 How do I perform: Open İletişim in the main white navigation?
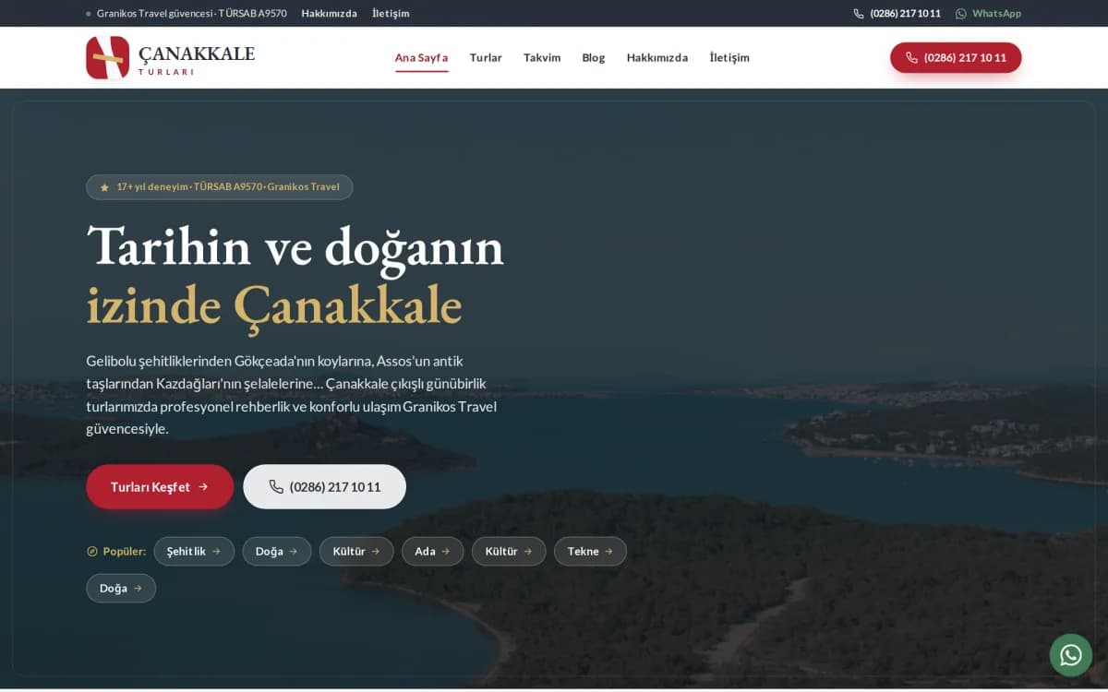[729, 57]
